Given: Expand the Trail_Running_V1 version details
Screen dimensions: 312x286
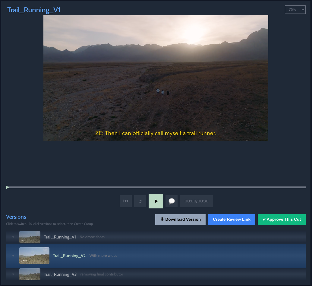Looking at the screenshot, I should (13, 237).
